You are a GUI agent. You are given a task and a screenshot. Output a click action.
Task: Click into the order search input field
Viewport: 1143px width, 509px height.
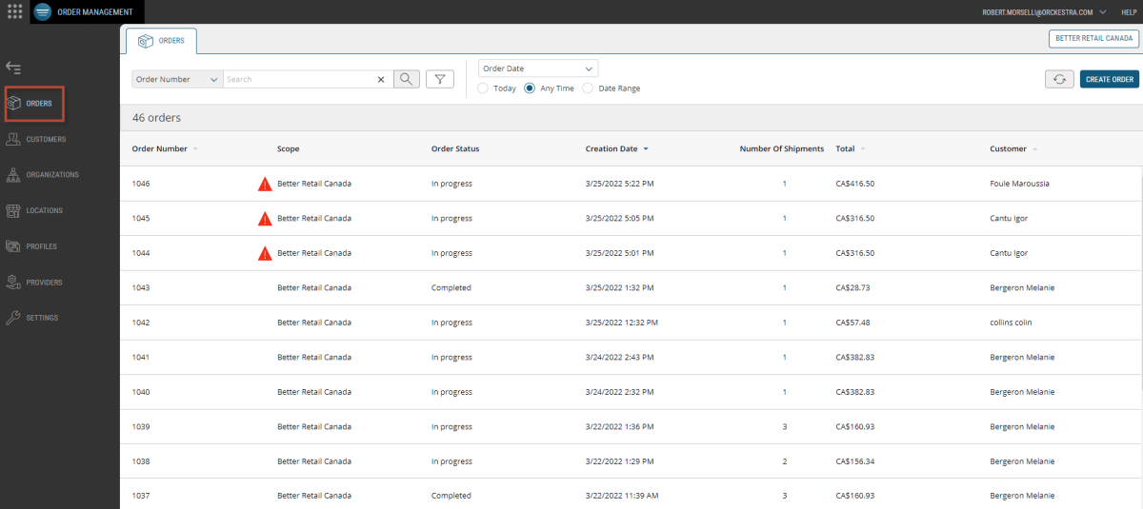click(x=300, y=80)
